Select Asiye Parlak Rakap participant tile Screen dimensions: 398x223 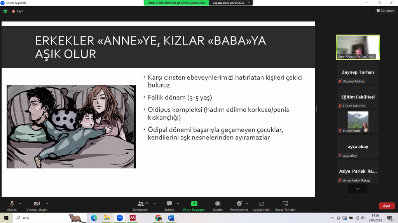358,172
